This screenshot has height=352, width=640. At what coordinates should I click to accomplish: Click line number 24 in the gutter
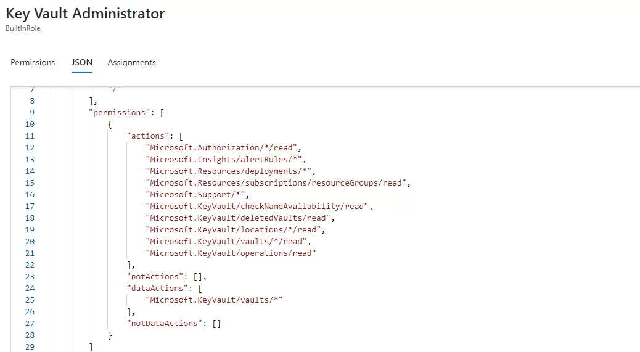point(30,288)
